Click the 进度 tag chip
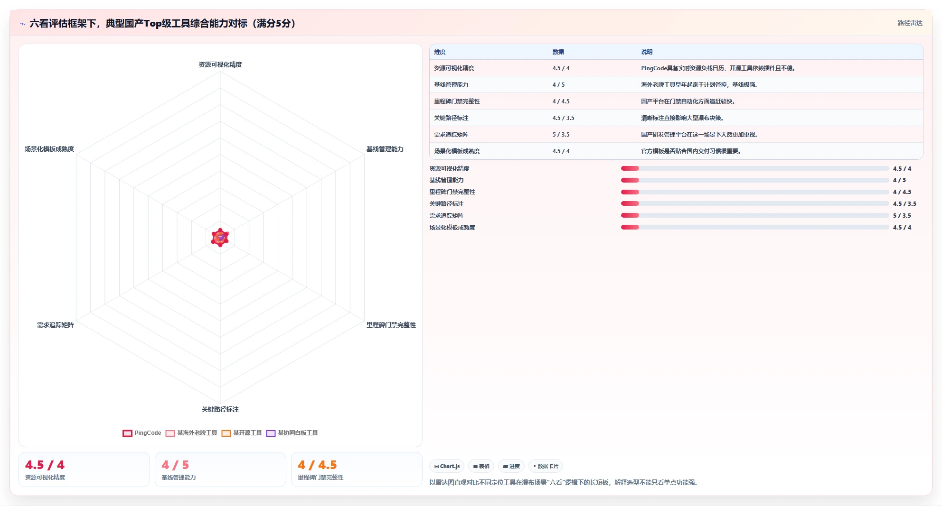Image resolution: width=942 pixels, height=506 pixels. 511,466
